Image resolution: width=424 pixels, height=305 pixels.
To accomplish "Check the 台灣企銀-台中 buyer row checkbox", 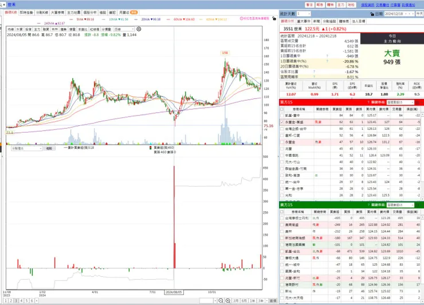I will point(282,129).
